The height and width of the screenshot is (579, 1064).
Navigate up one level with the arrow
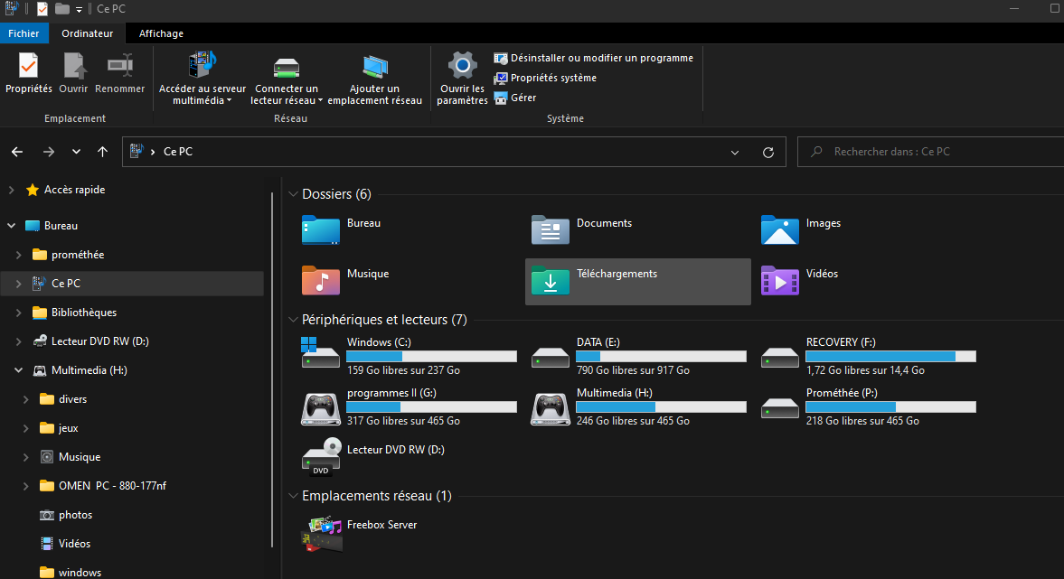[x=102, y=152]
